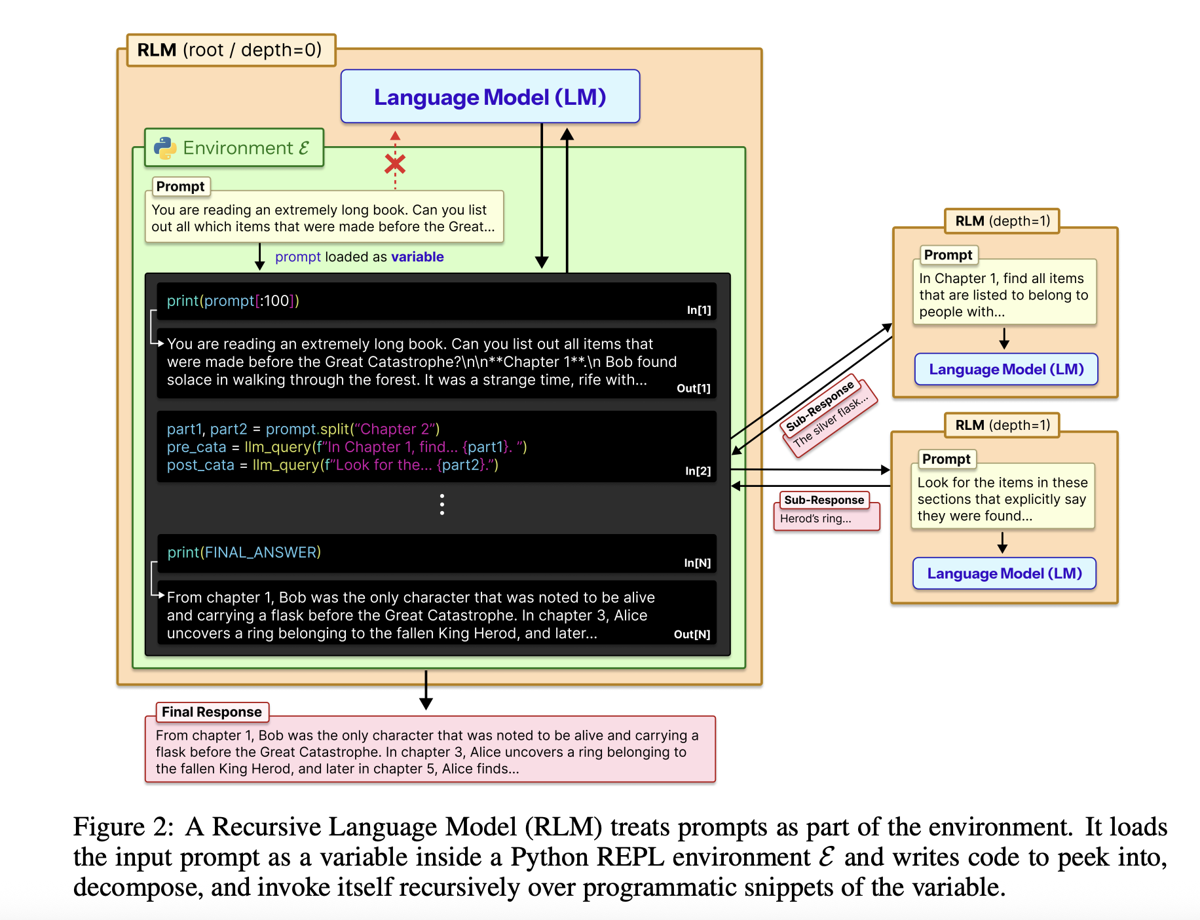Click the 'Herod's ring...' sub-response box
1200x920 pixels.
(826, 518)
